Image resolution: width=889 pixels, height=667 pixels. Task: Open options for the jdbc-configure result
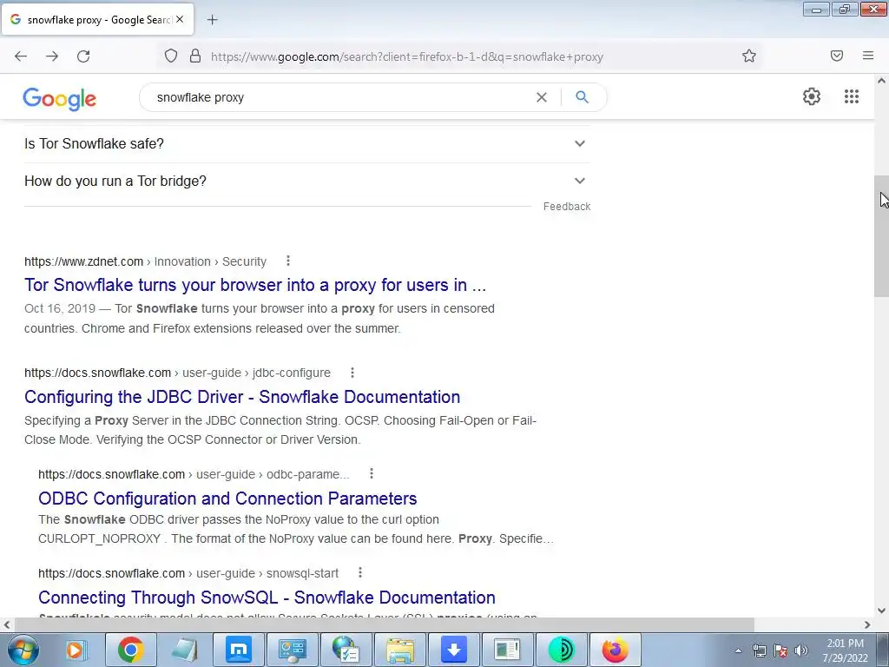point(352,373)
